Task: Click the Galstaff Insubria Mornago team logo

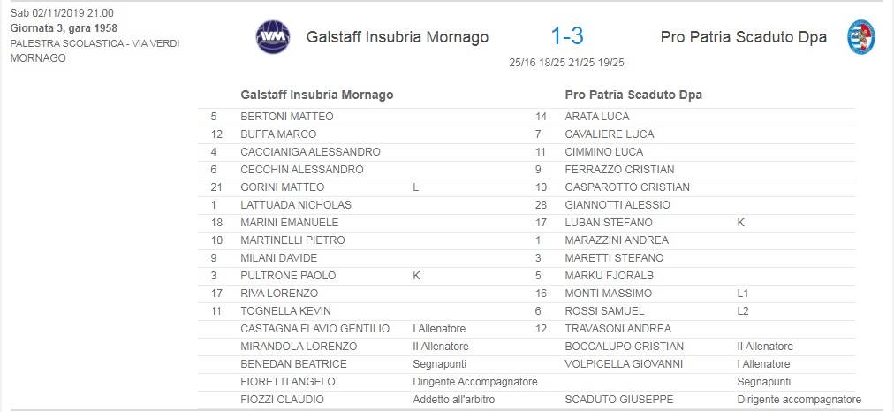Action: point(273,37)
